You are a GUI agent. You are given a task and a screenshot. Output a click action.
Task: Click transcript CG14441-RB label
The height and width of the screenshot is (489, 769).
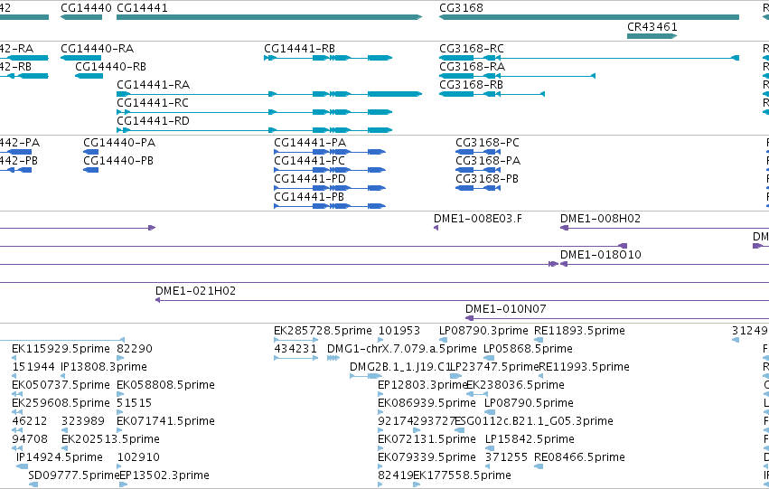300,49
